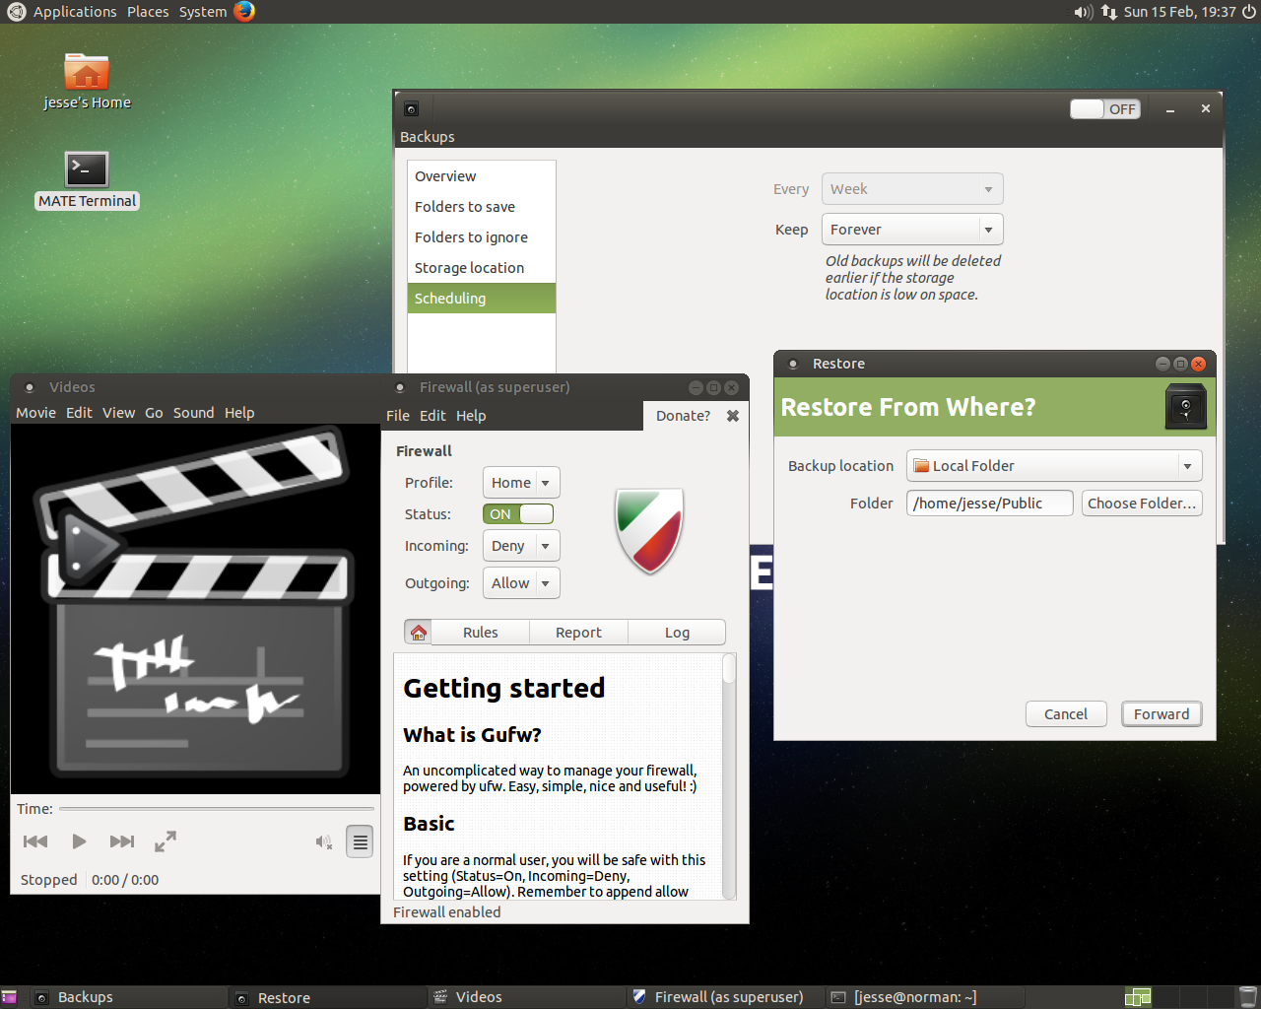Open the Every Week dropdown in Backups
This screenshot has height=1009, width=1261.
click(x=912, y=189)
